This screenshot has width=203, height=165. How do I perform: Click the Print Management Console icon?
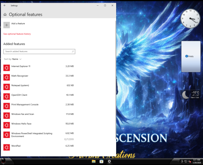click(6, 106)
